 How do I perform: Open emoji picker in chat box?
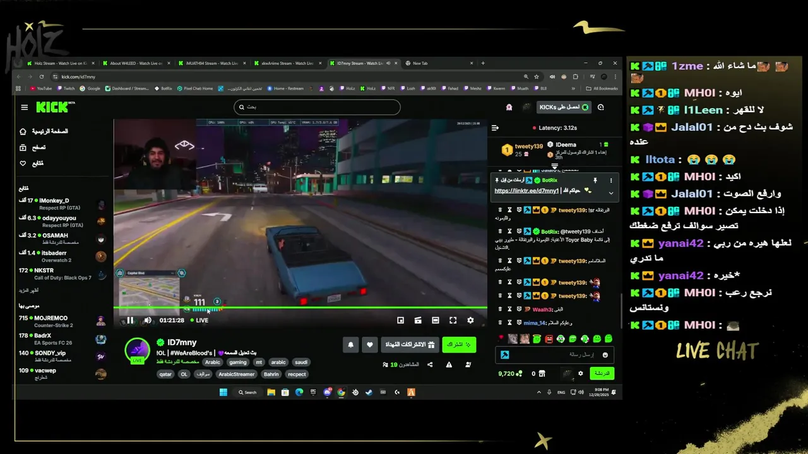pyautogui.click(x=605, y=355)
